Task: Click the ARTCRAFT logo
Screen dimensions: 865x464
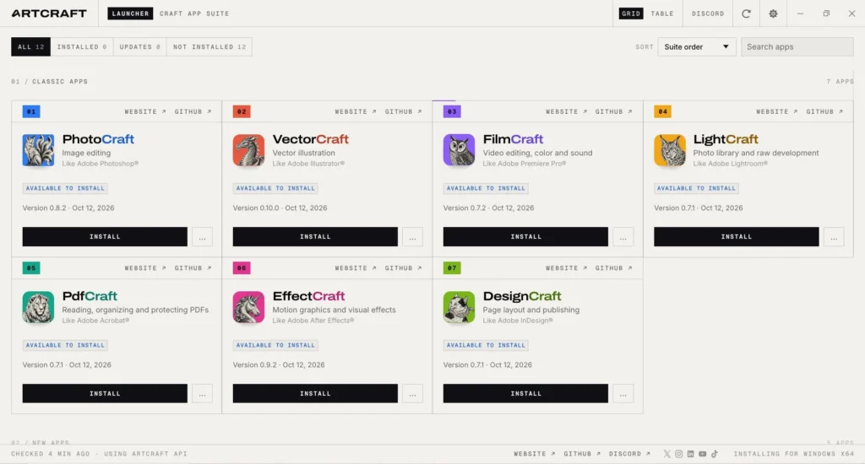Action: [x=49, y=13]
